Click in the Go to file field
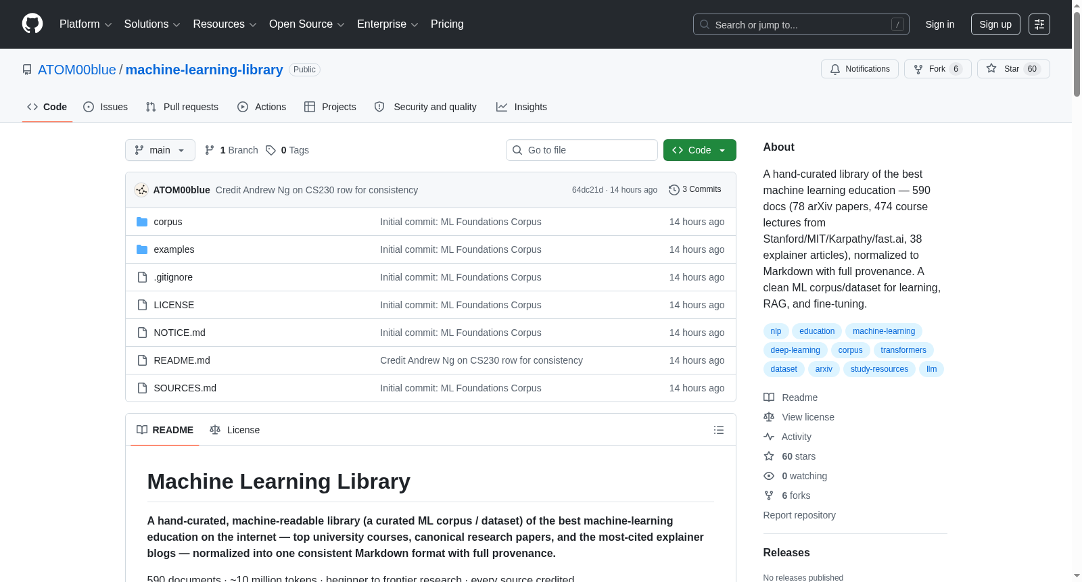 pyautogui.click(x=582, y=150)
